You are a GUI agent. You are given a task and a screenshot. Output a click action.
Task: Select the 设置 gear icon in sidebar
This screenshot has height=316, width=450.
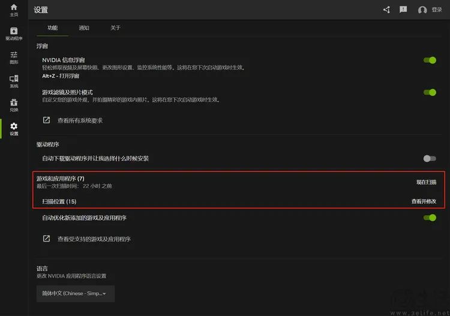[x=14, y=127]
